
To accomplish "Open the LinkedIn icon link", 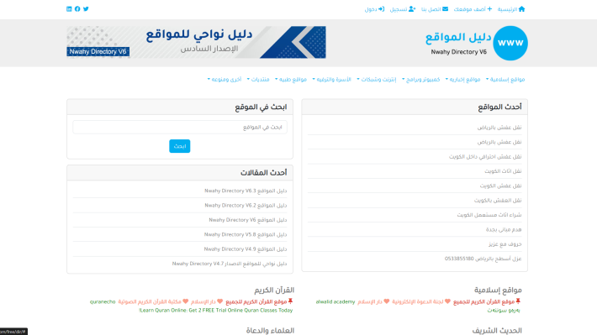I will pyautogui.click(x=69, y=8).
